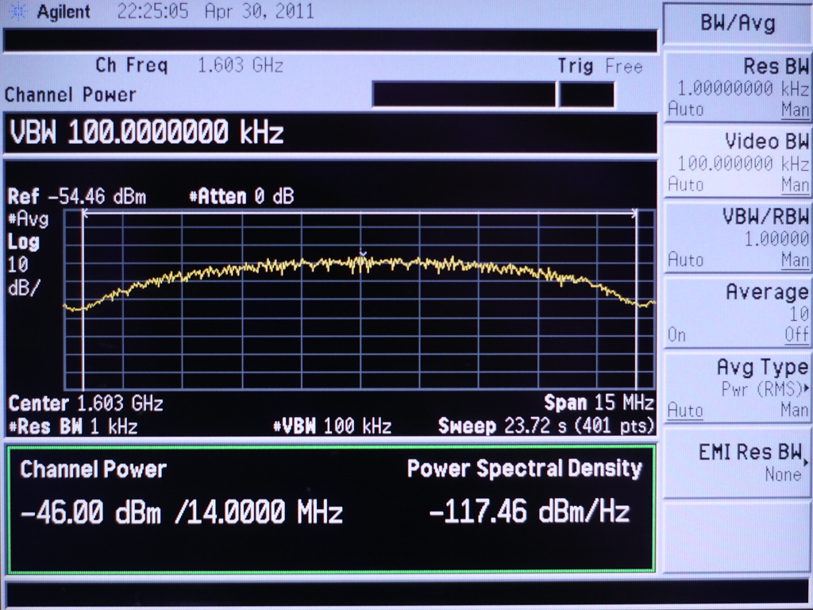Viewport: 813px width, 610px height.
Task: Set Video BW to Man mode
Action: coord(795,184)
